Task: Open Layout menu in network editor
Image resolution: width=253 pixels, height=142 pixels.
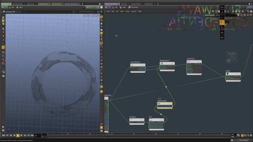Action: coord(134,11)
